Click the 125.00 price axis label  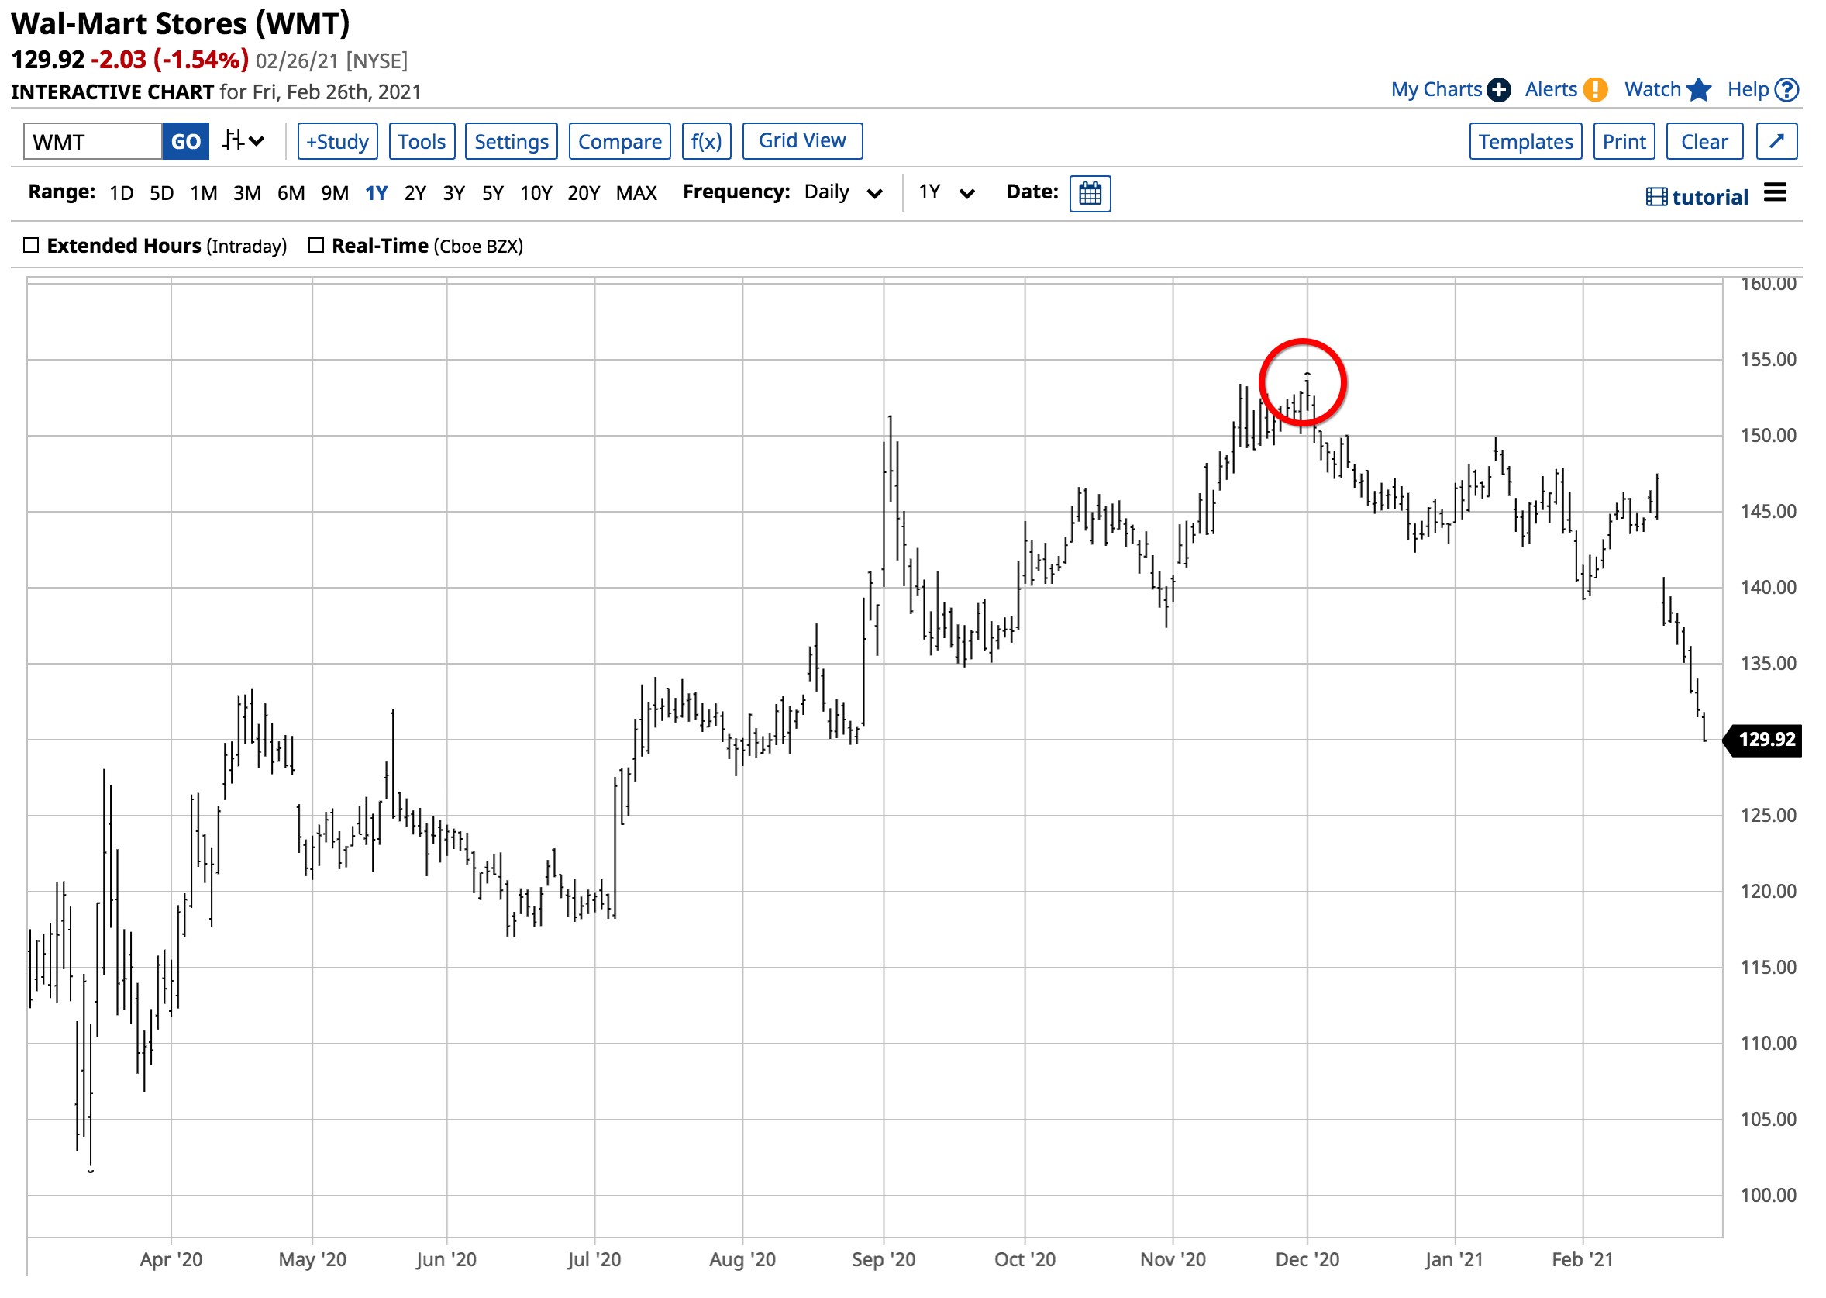(1768, 815)
